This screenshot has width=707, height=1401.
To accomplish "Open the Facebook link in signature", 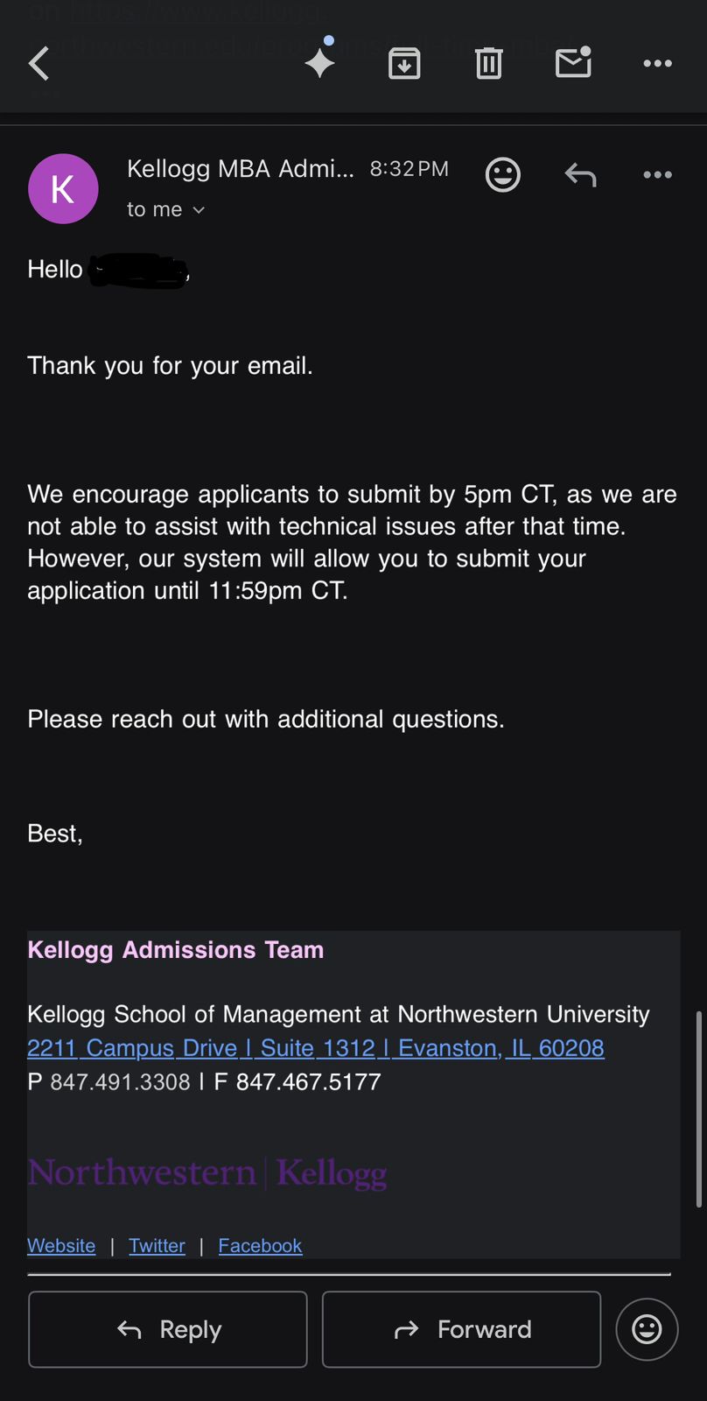I will click(260, 1245).
